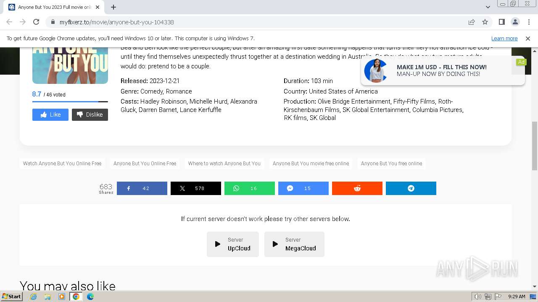Image resolution: width=538 pixels, height=302 pixels.
Task: Open cast member Darren Barnet
Action: (x=158, y=110)
